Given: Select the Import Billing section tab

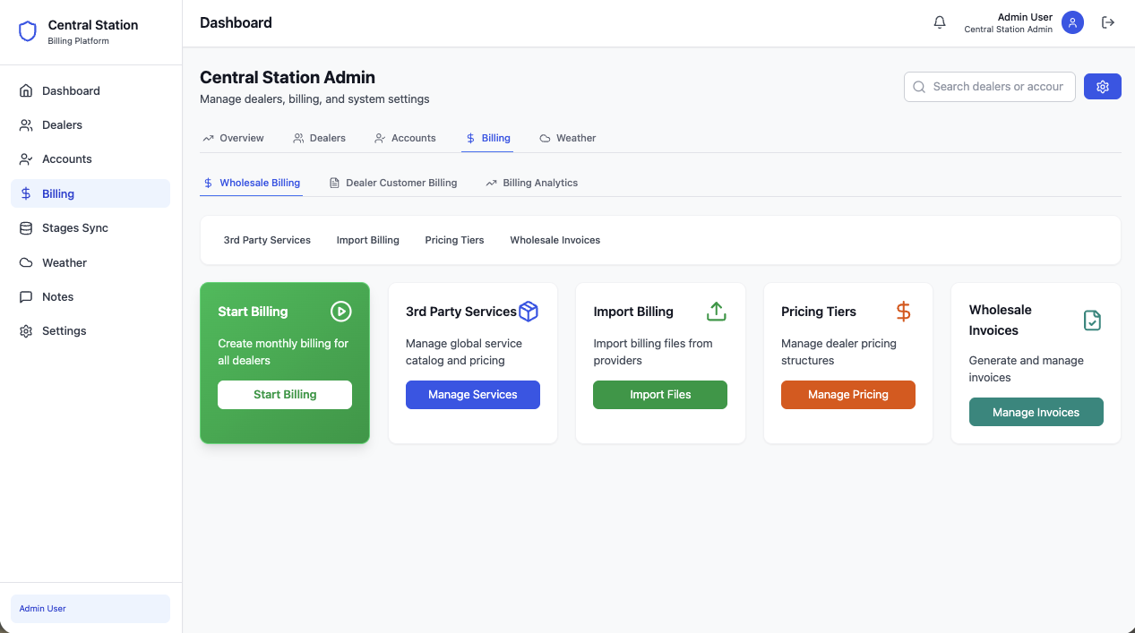Looking at the screenshot, I should [368, 240].
